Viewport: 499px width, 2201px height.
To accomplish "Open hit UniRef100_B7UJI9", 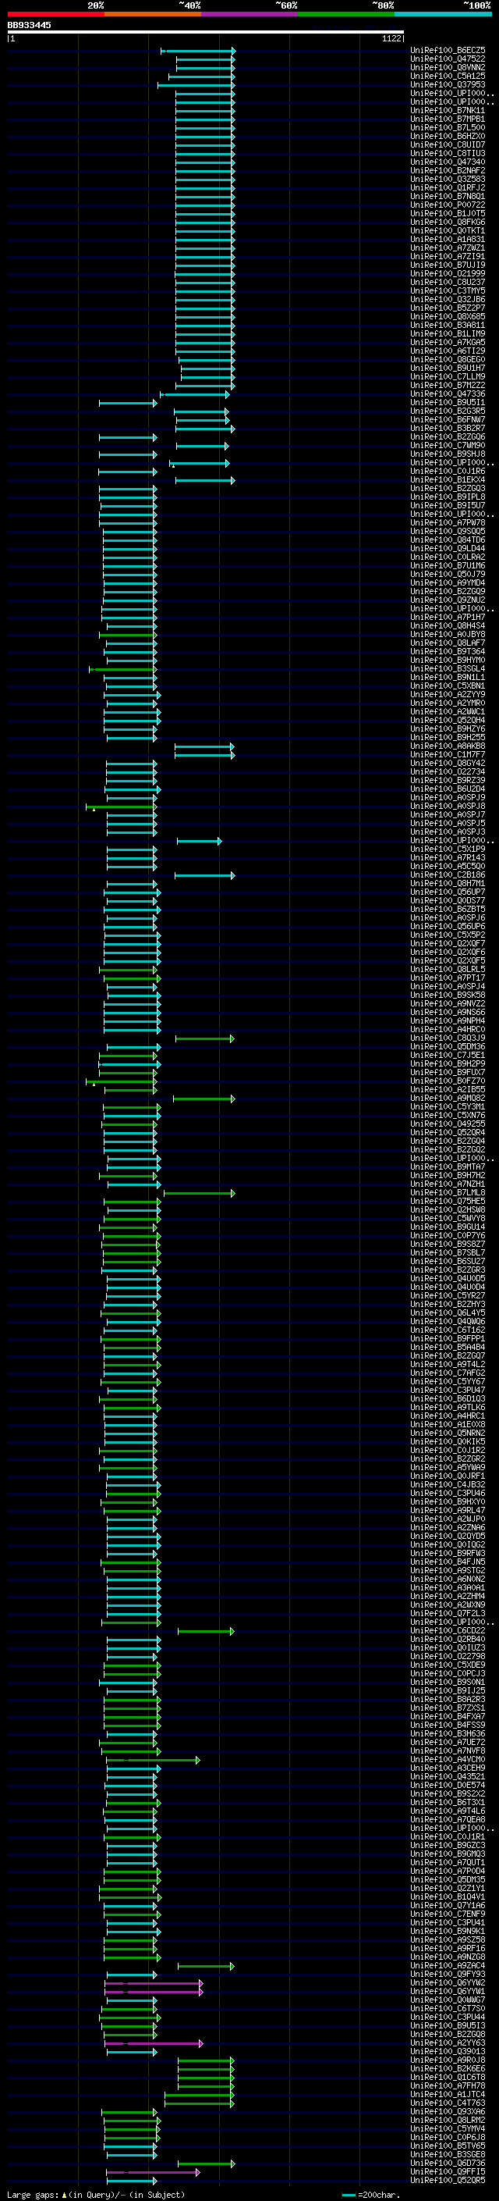I will (448, 265).
